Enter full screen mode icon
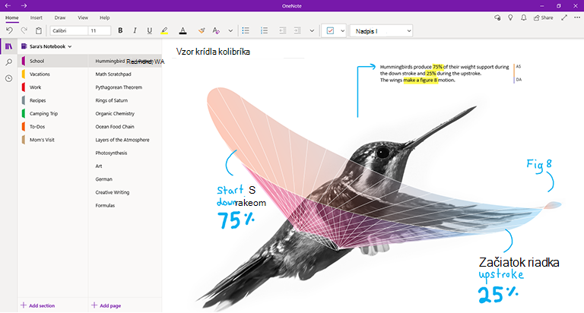Image resolution: width=584 pixels, height=313 pixels. 564,17
